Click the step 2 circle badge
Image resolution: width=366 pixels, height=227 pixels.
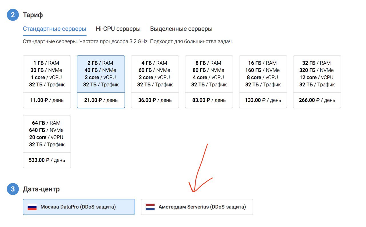(13, 15)
